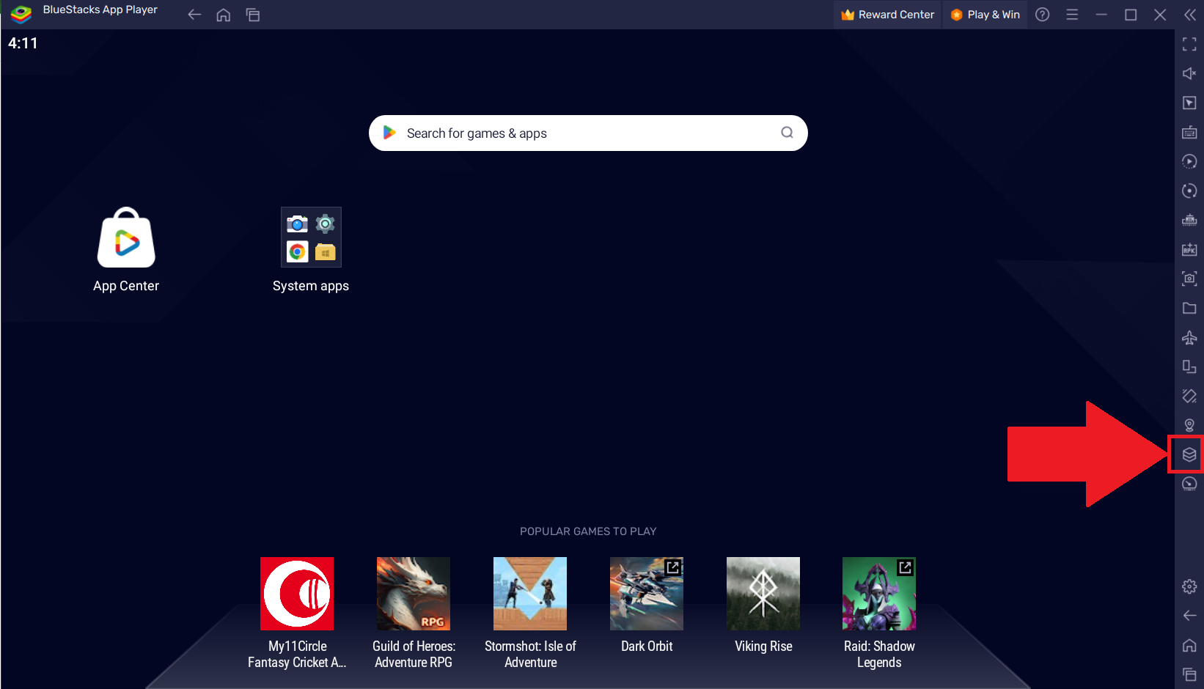The image size is (1204, 689).
Task: Collapse the side toolbar with double chevron
Action: click(x=1189, y=15)
